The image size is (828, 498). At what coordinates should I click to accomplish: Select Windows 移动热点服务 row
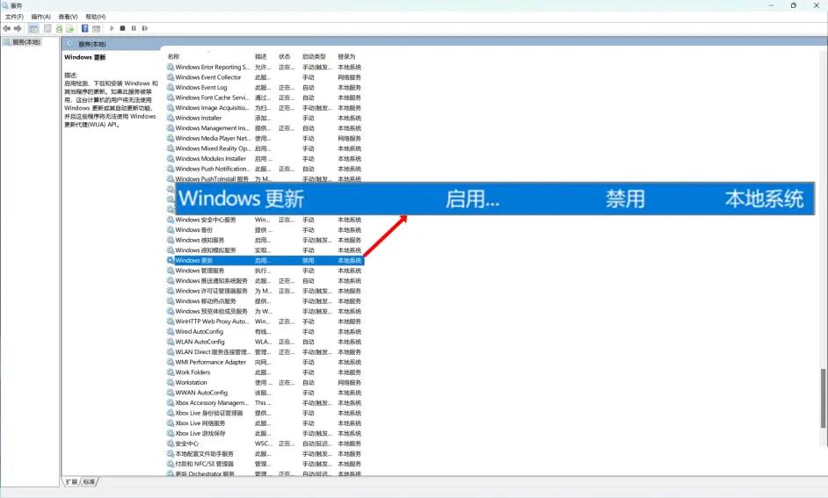pyautogui.click(x=265, y=301)
